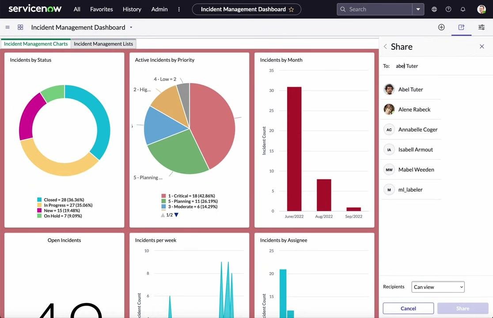Select Isabell Armout from the suggestions
Image resolution: width=493 pixels, height=318 pixels.
[412, 150]
